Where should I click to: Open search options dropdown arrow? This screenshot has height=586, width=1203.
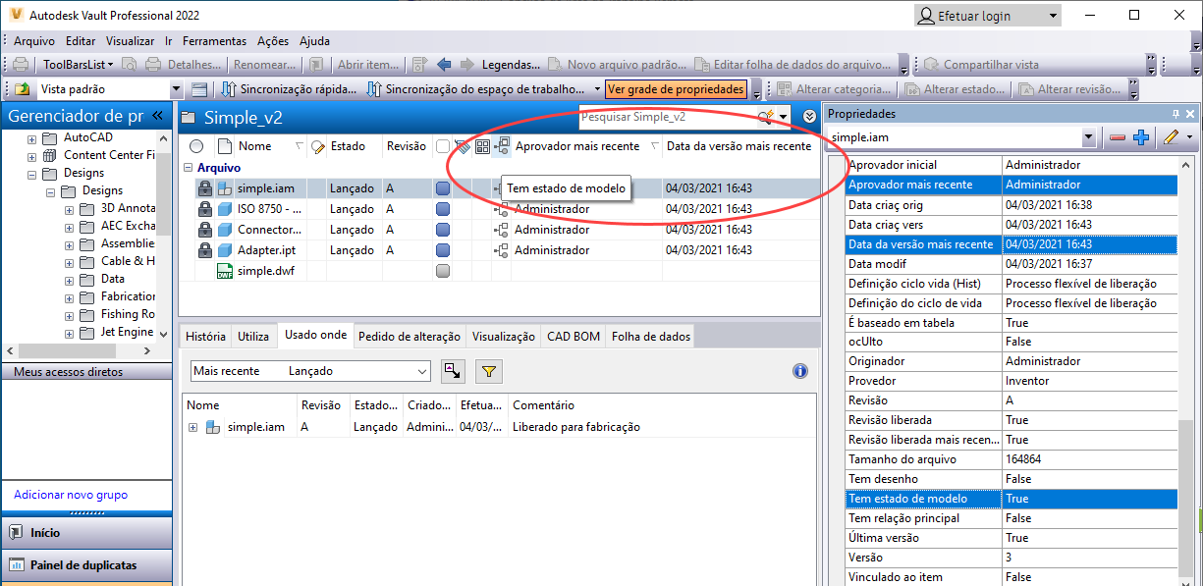[x=784, y=117]
